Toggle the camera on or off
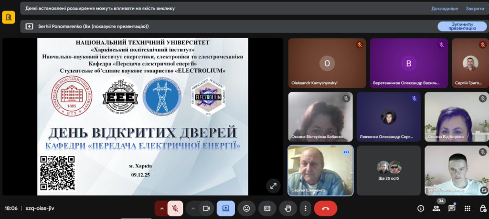 click(206, 209)
